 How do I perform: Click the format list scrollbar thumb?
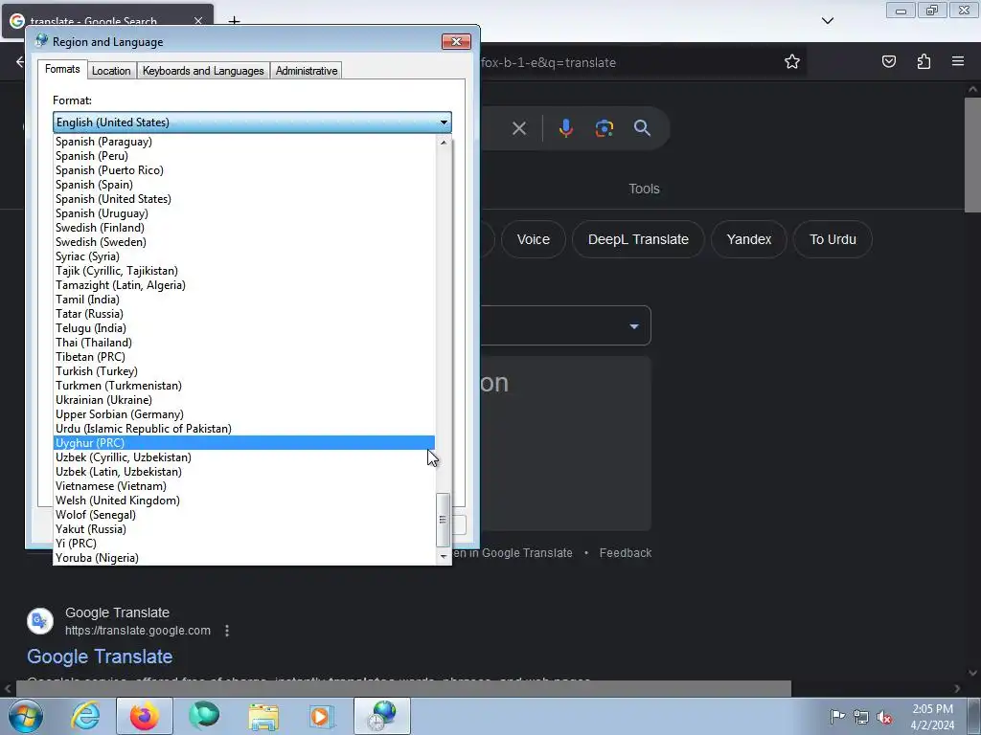tap(443, 520)
